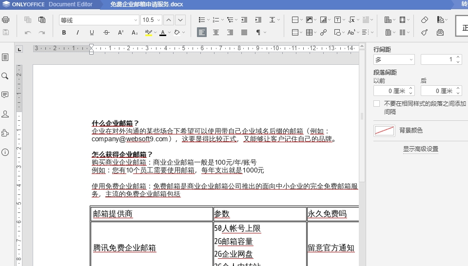Click the clear style eraser icon
468x266 pixels.
424,20
